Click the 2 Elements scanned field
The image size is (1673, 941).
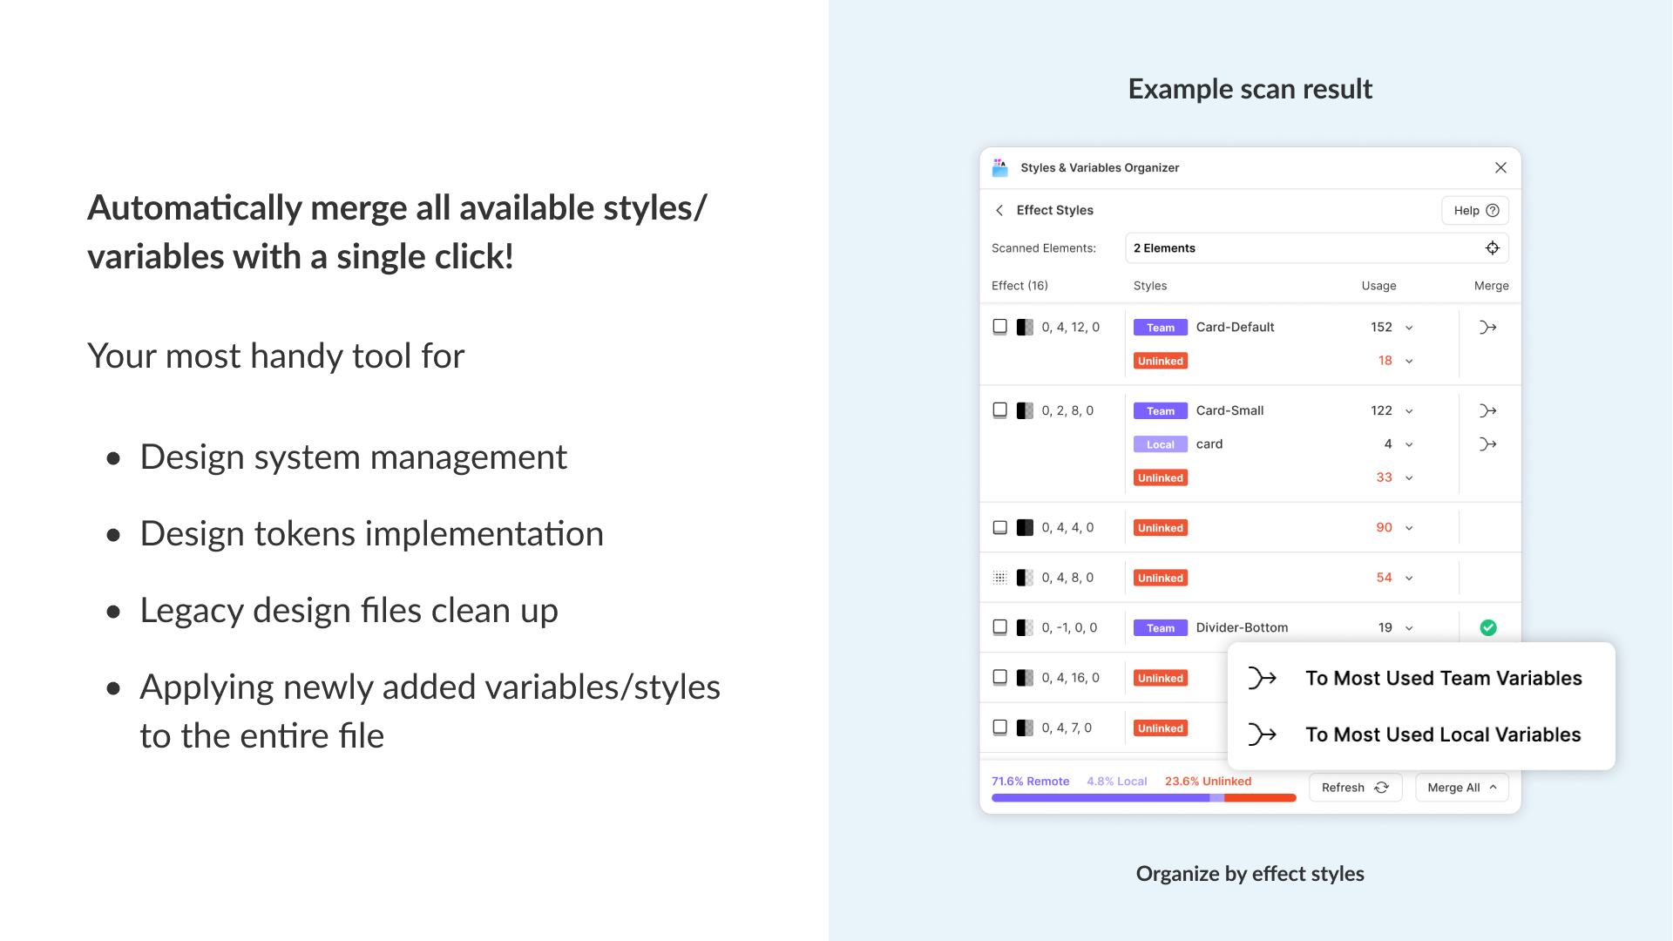[1317, 248]
